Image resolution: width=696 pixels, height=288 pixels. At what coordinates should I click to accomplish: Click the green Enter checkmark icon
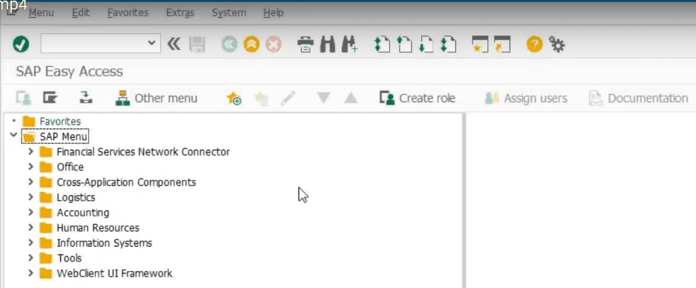(21, 44)
